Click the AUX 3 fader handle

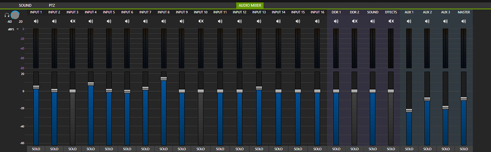(x=445, y=107)
